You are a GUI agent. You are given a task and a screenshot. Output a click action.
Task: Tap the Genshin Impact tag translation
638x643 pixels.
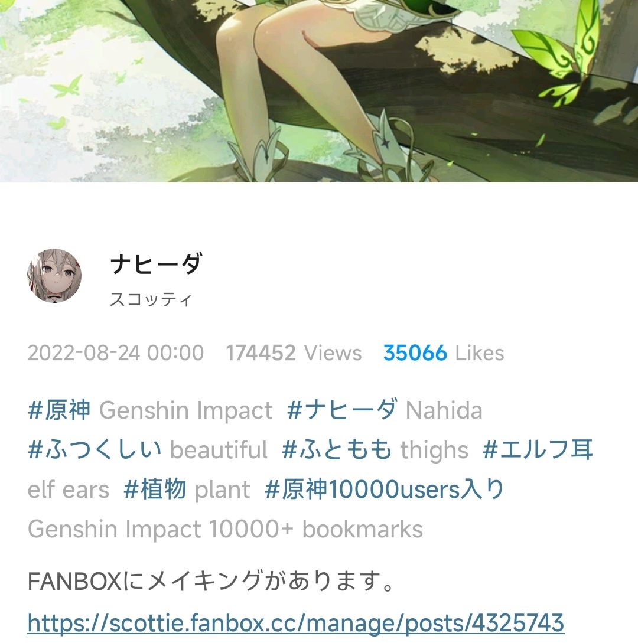[x=186, y=410]
